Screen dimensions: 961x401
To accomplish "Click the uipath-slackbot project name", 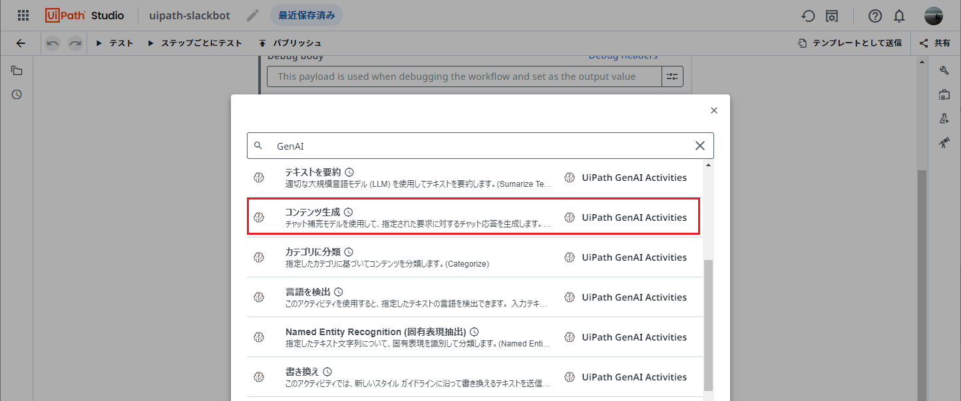I will click(190, 15).
